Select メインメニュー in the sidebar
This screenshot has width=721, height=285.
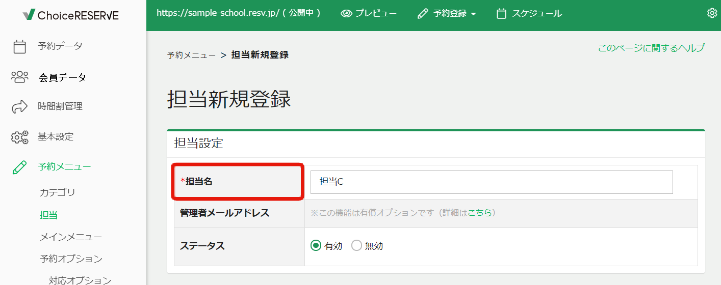[x=71, y=237]
